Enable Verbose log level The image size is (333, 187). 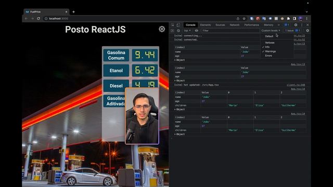[x=270, y=43]
